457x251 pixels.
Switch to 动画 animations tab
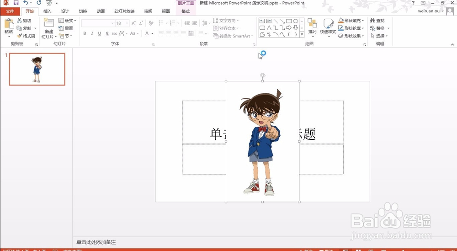pyautogui.click(x=101, y=11)
